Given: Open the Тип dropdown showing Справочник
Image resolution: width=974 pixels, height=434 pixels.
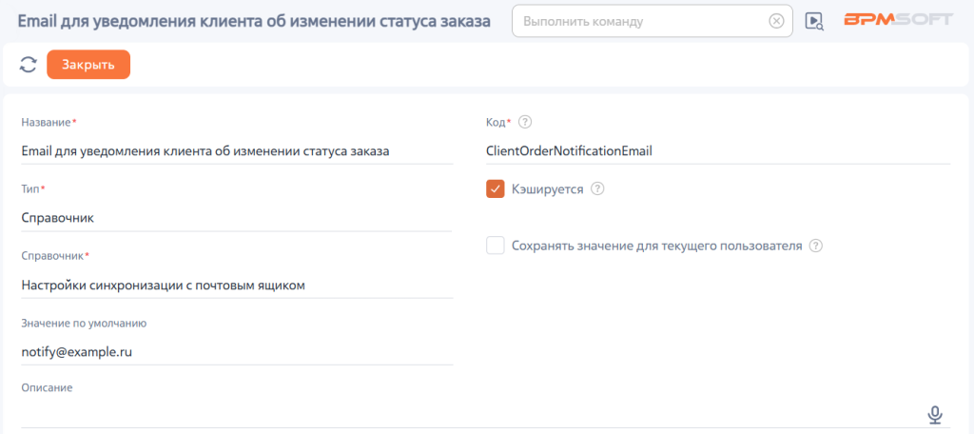Looking at the screenshot, I should point(236,218).
